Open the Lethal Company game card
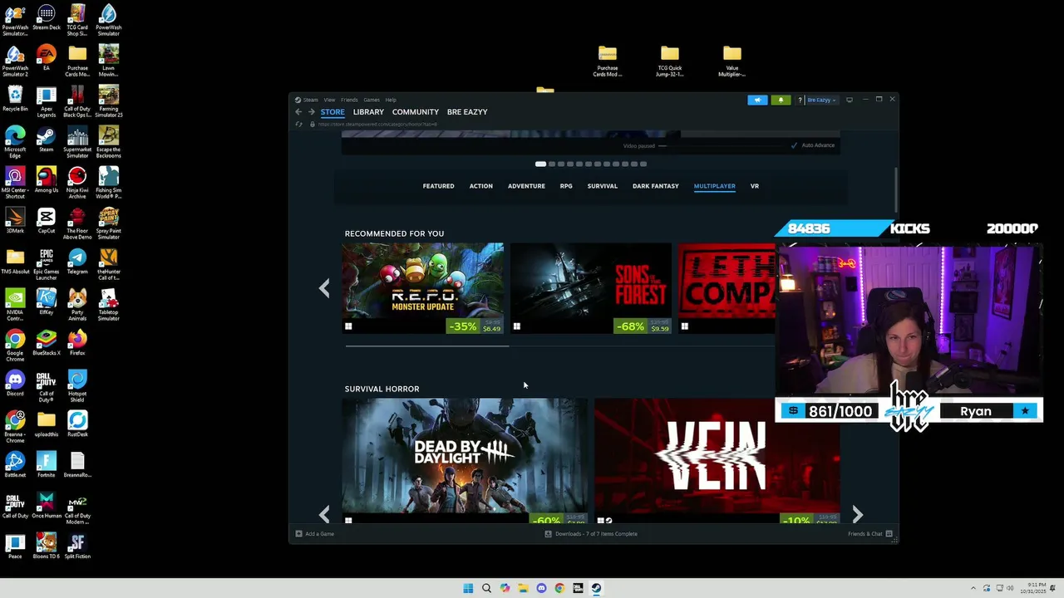The width and height of the screenshot is (1064, 598). point(727,288)
